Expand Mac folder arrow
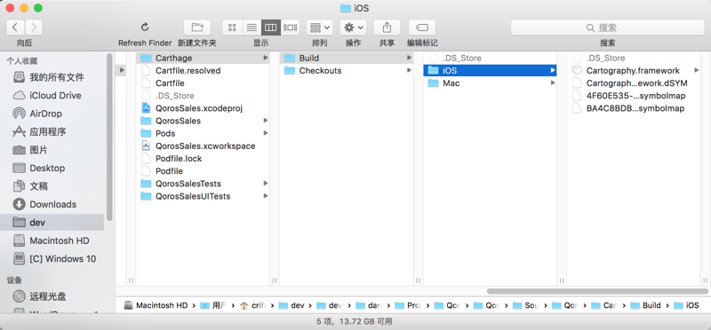The height and width of the screenshot is (330, 711). (x=553, y=83)
